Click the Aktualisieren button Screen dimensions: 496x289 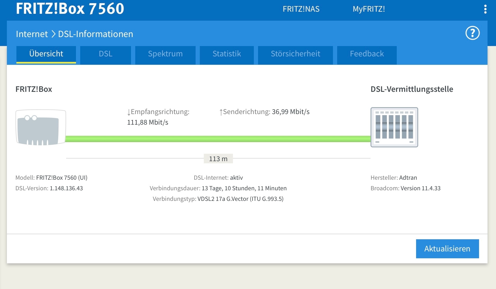[447, 249]
